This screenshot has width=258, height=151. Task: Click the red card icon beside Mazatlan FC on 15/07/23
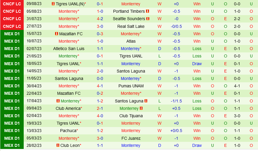pos(57,34)
